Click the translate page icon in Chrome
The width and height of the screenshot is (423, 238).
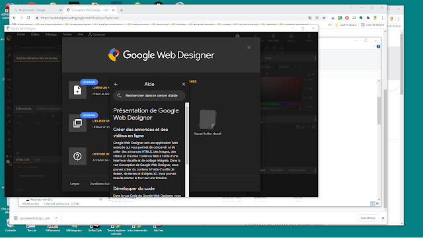tap(310, 18)
